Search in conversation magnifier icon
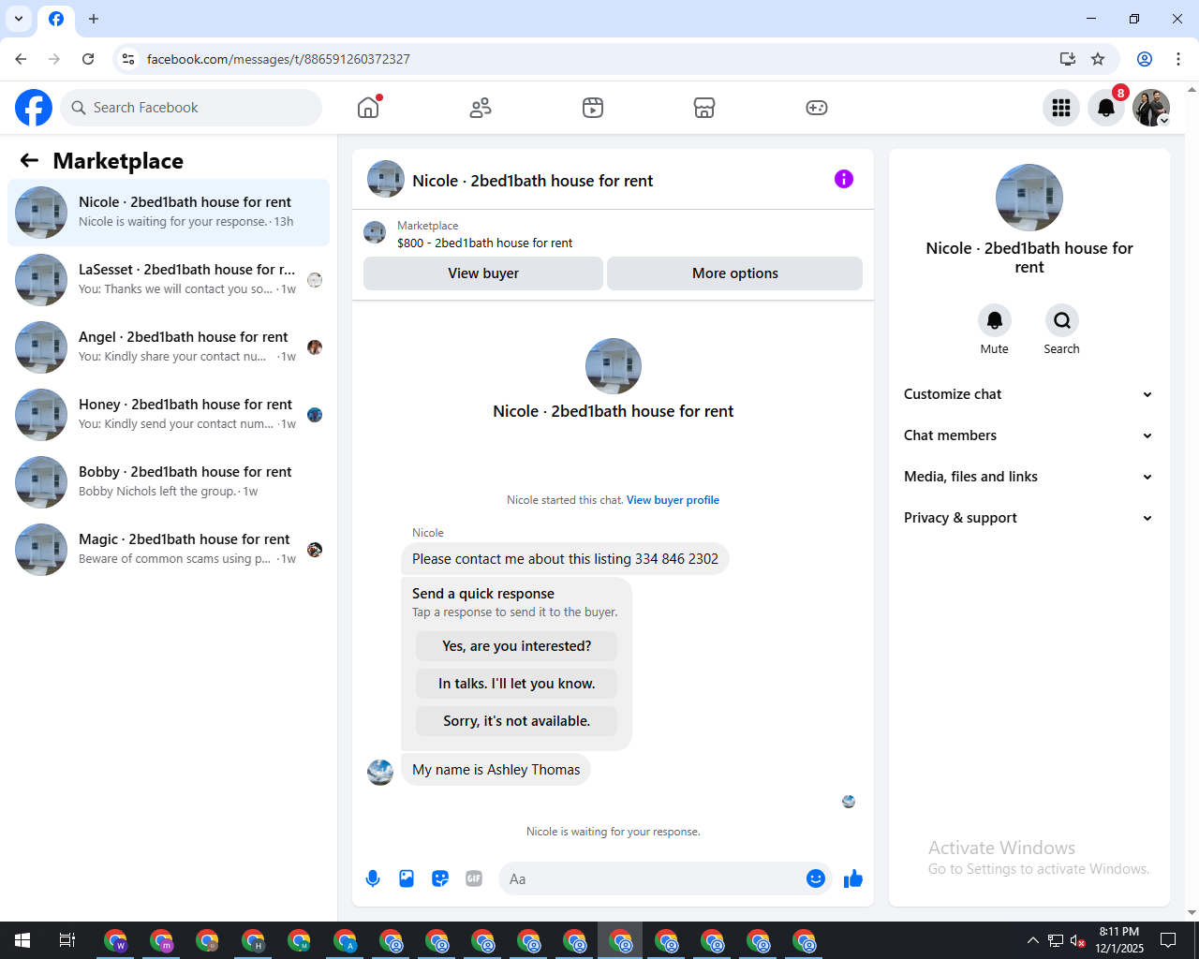This screenshot has width=1199, height=959. pyautogui.click(x=1062, y=320)
